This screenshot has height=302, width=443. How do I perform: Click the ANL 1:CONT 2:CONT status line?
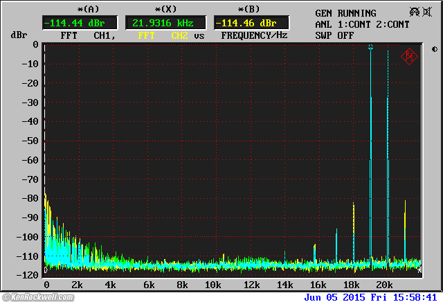362,24
